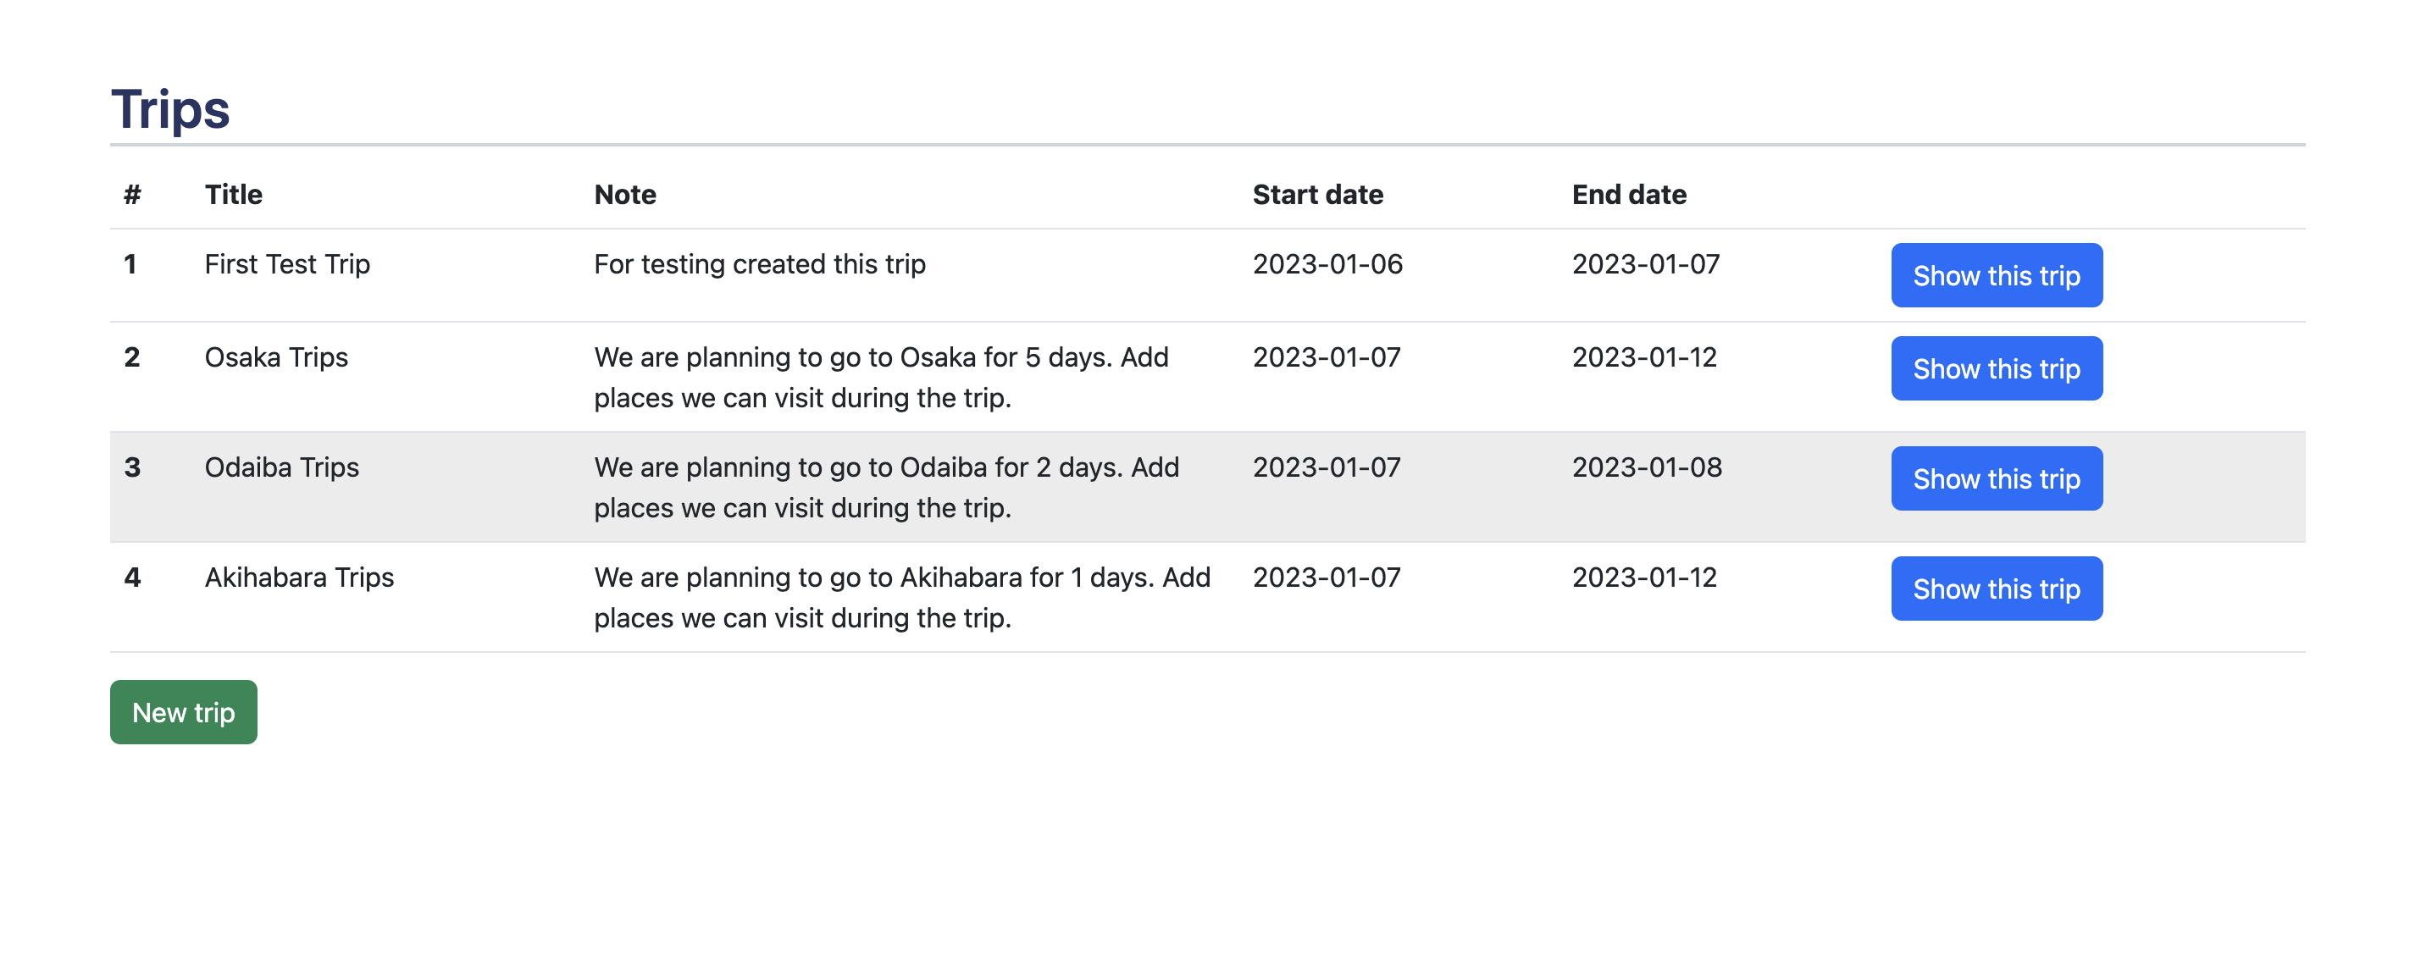Click the Osaka trip note text
The image size is (2421, 967).
[882, 377]
